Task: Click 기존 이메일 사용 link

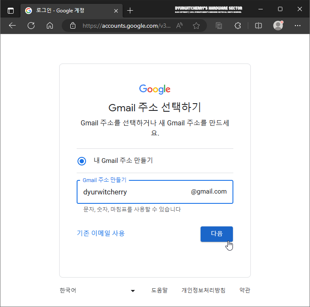Action: tap(100, 233)
